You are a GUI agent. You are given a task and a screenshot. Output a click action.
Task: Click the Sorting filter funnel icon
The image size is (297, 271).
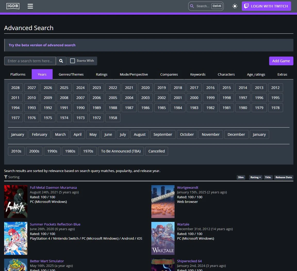(x=6, y=177)
